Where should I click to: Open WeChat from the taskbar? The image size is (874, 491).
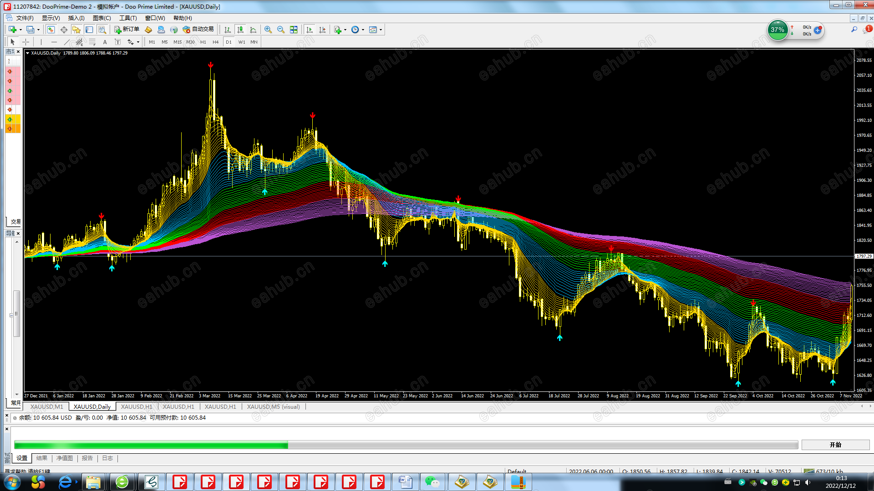(x=432, y=482)
